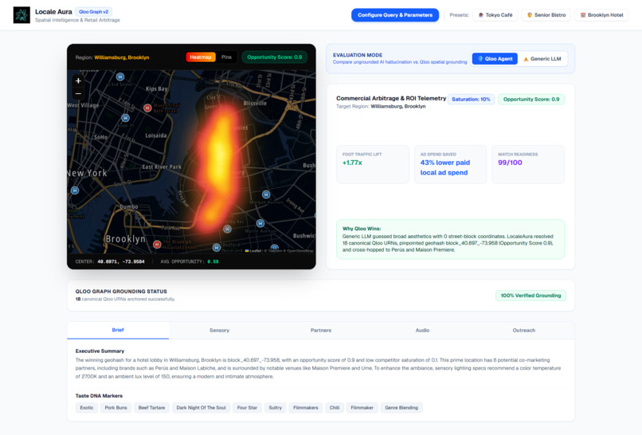
Task: Load the Brooklyn Hotel preset
Action: point(601,15)
